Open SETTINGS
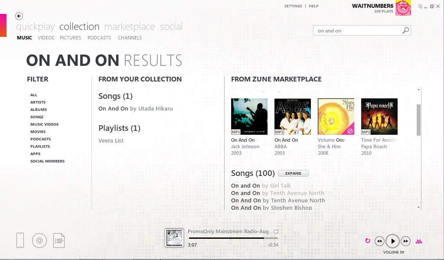Screen dimensions: 444x260 tap(293, 6)
